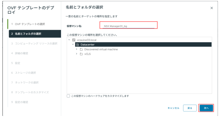
Task: Select step 2 名前とフォルダの選択
Action: pyautogui.click(x=35, y=34)
